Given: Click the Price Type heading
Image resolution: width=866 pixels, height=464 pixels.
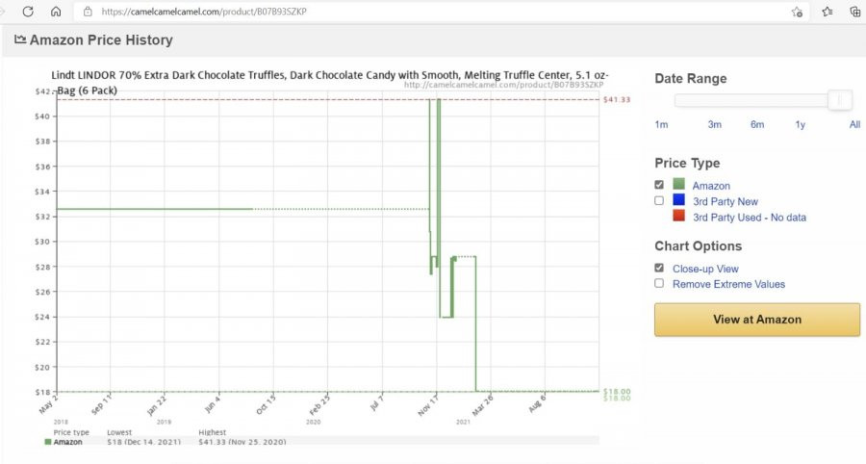Looking at the screenshot, I should point(687,163).
